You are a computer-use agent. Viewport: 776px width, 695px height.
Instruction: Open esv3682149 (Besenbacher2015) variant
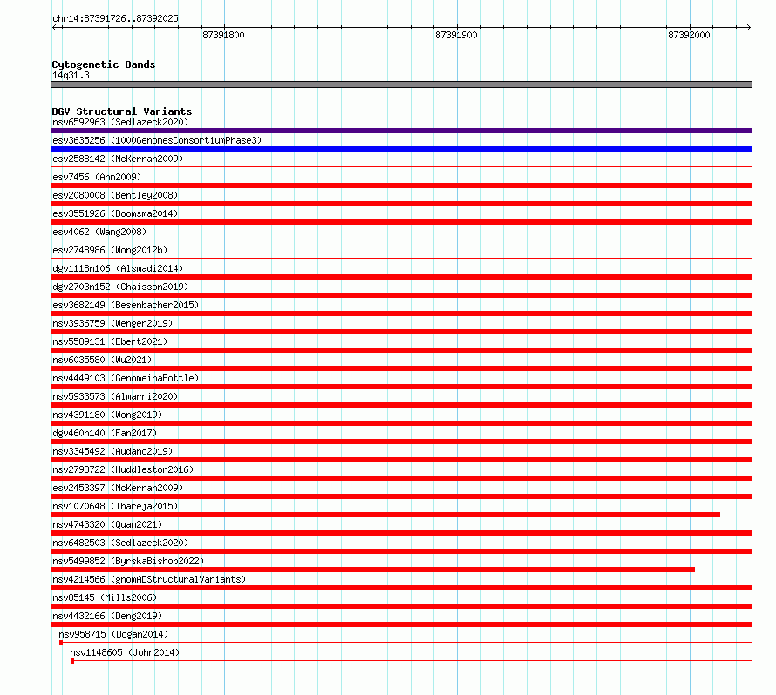pyautogui.click(x=126, y=305)
